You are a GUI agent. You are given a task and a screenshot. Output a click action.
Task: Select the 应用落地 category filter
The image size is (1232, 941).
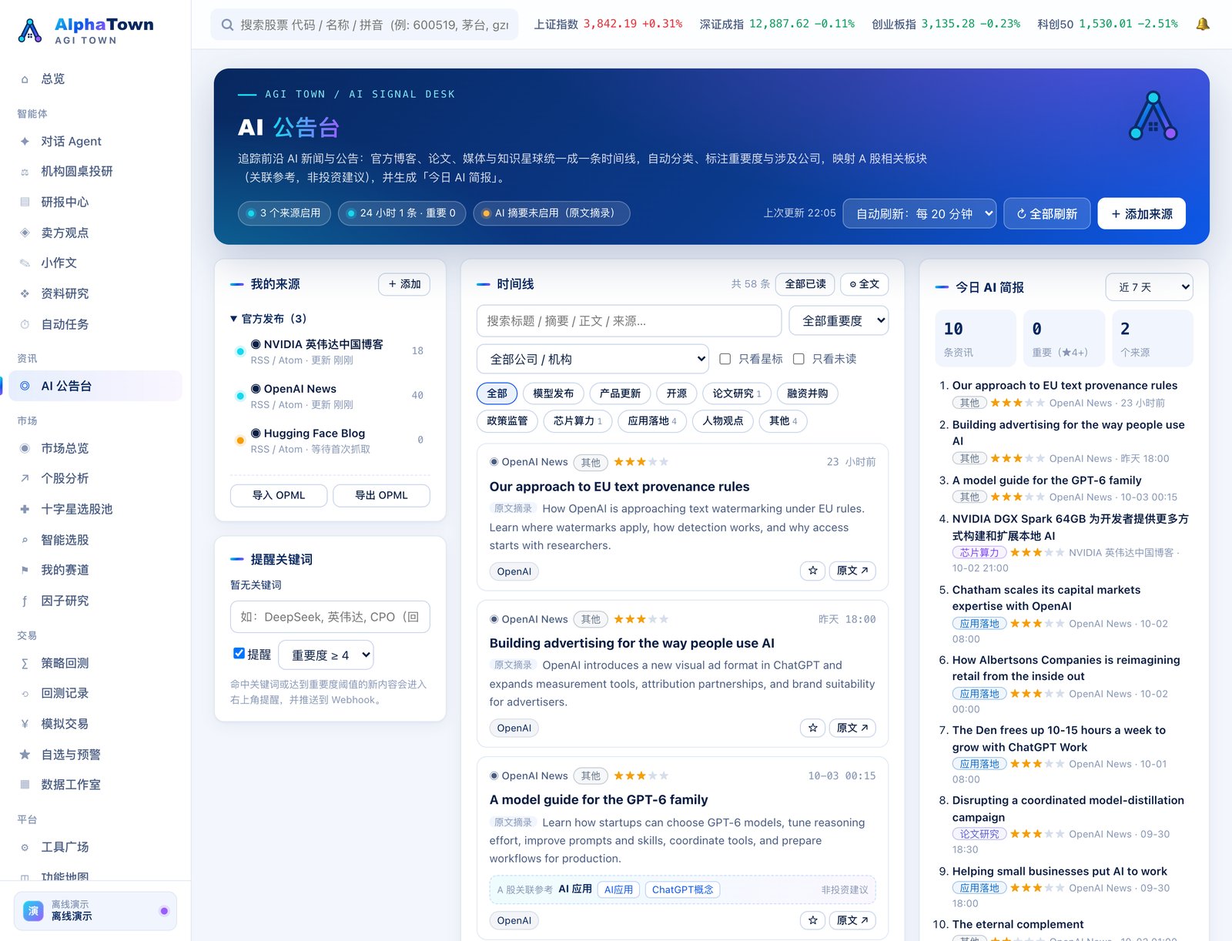pos(652,421)
